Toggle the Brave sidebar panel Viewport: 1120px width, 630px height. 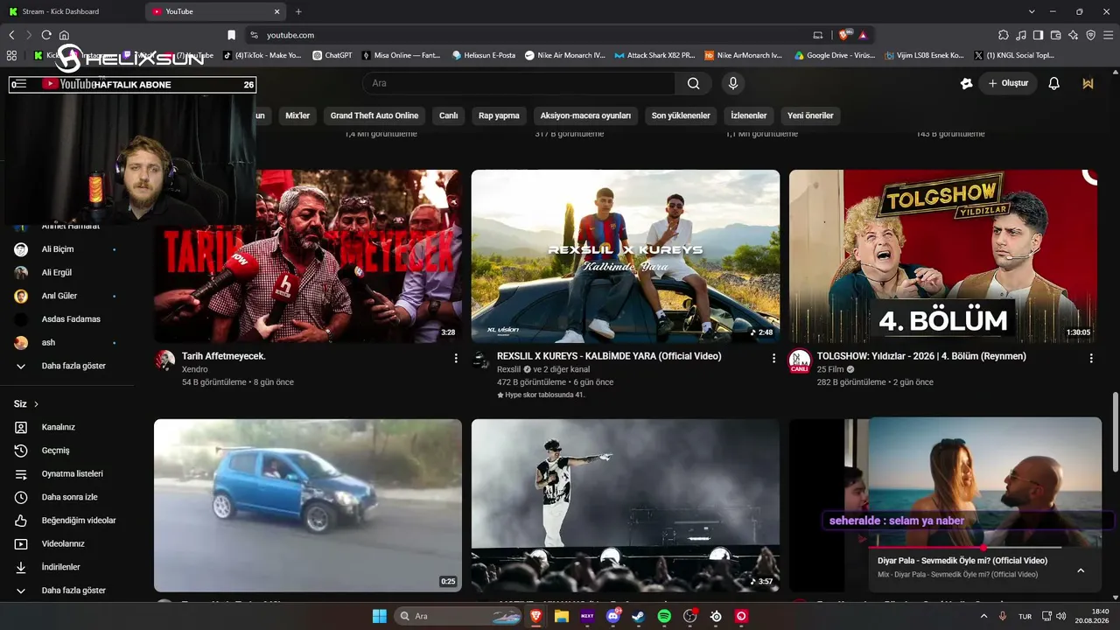pos(1038,35)
